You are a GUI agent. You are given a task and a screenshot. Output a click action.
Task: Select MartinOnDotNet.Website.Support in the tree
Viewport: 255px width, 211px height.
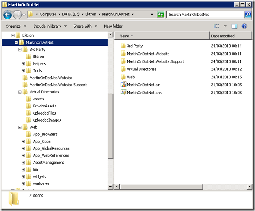(x=55, y=85)
